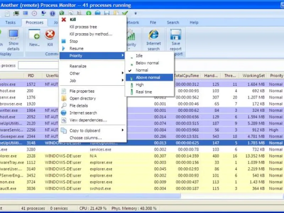This screenshot has height=213, width=284.
Task: Sort by Priority column header
Action: click(276, 76)
